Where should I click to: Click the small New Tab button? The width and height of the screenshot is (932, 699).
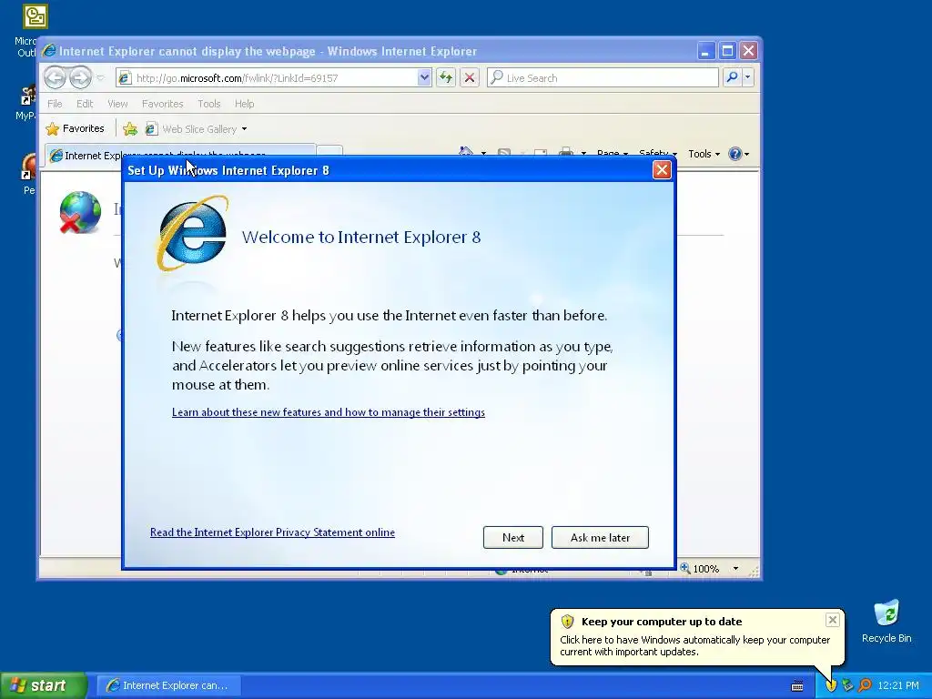(329, 152)
